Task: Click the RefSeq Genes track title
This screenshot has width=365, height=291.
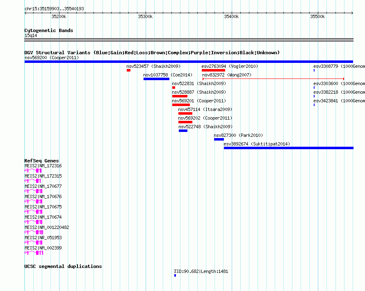Action: click(42, 161)
